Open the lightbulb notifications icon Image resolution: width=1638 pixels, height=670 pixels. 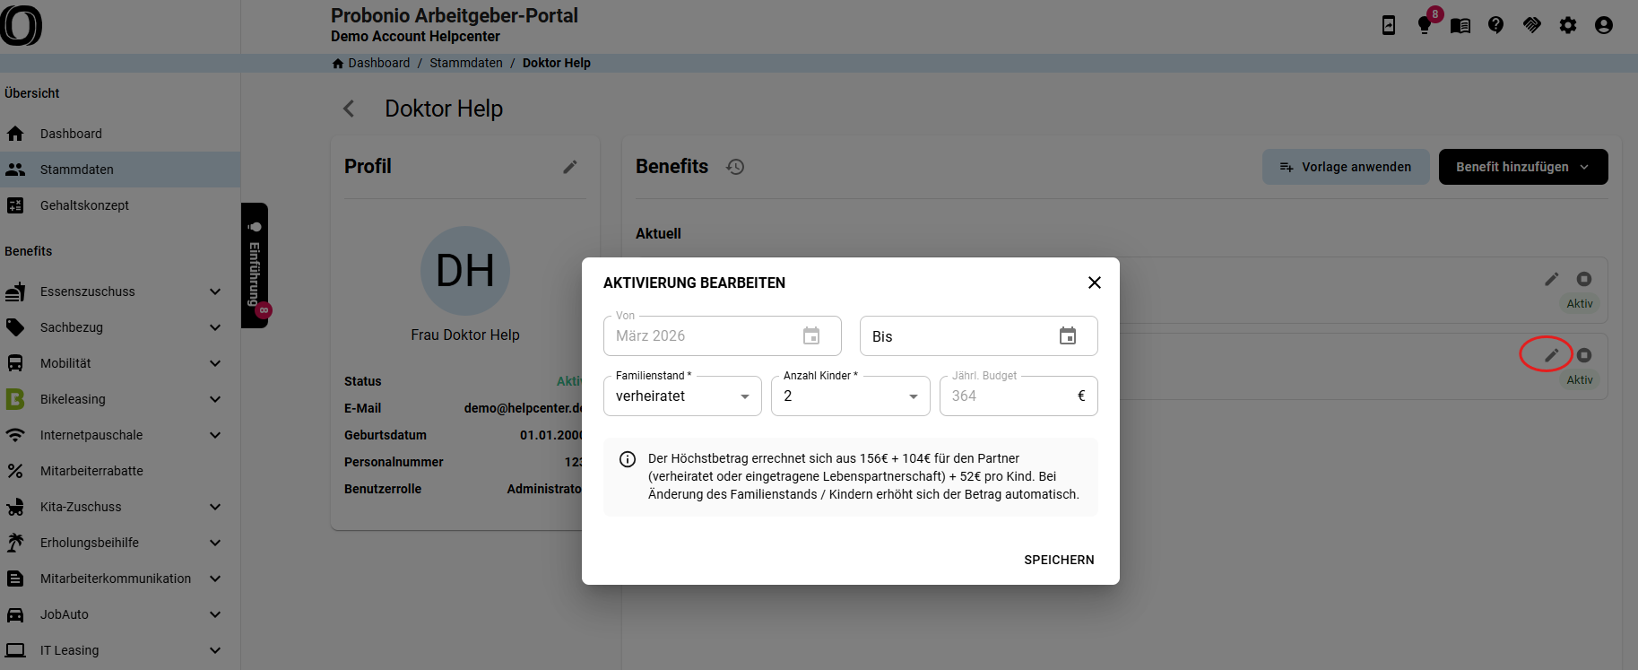1425,25
